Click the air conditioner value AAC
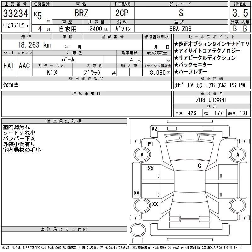This screenshot has height=252, width=252. pyautogui.click(x=24, y=66)
